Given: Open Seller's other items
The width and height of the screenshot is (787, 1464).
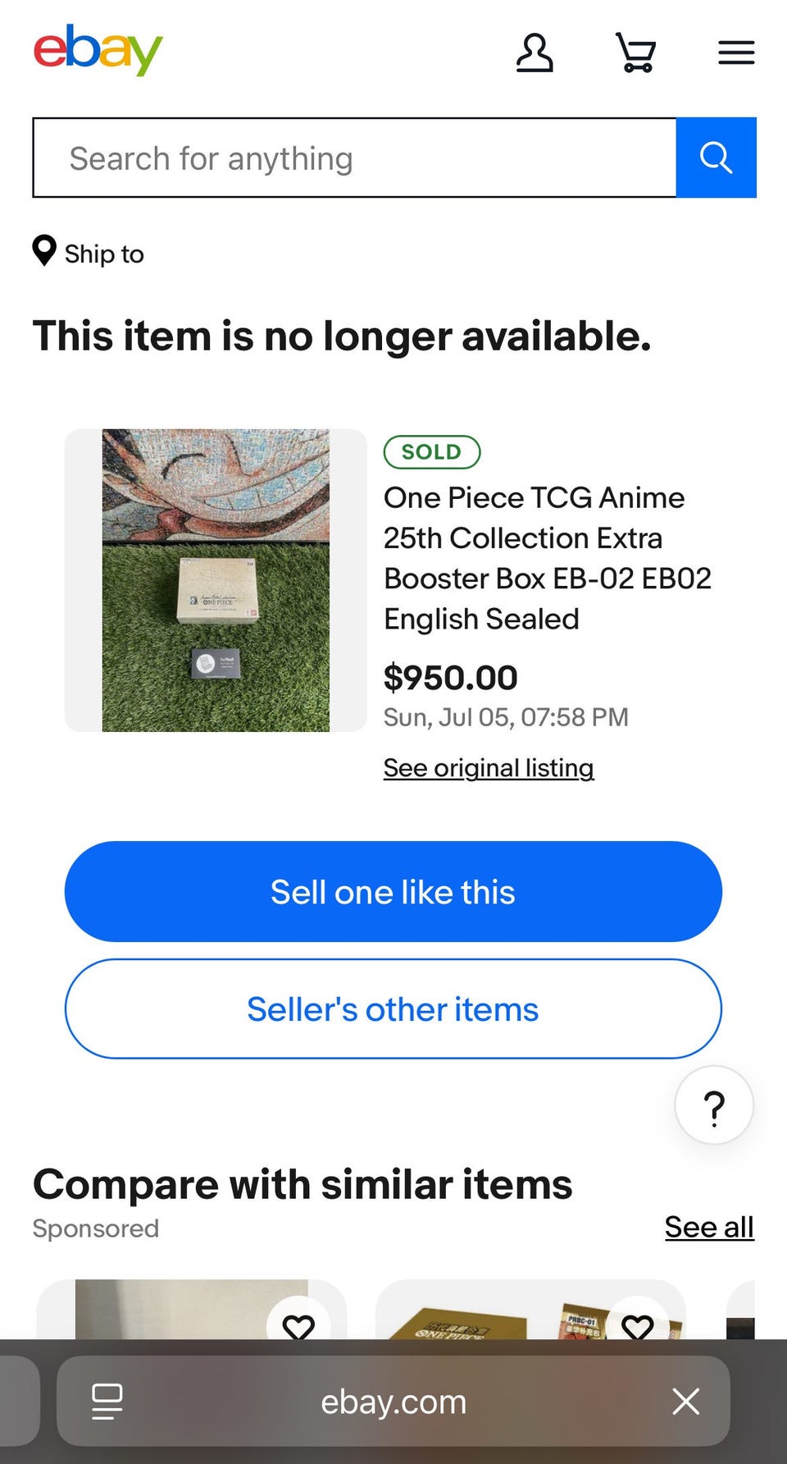Looking at the screenshot, I should pyautogui.click(x=393, y=1009).
